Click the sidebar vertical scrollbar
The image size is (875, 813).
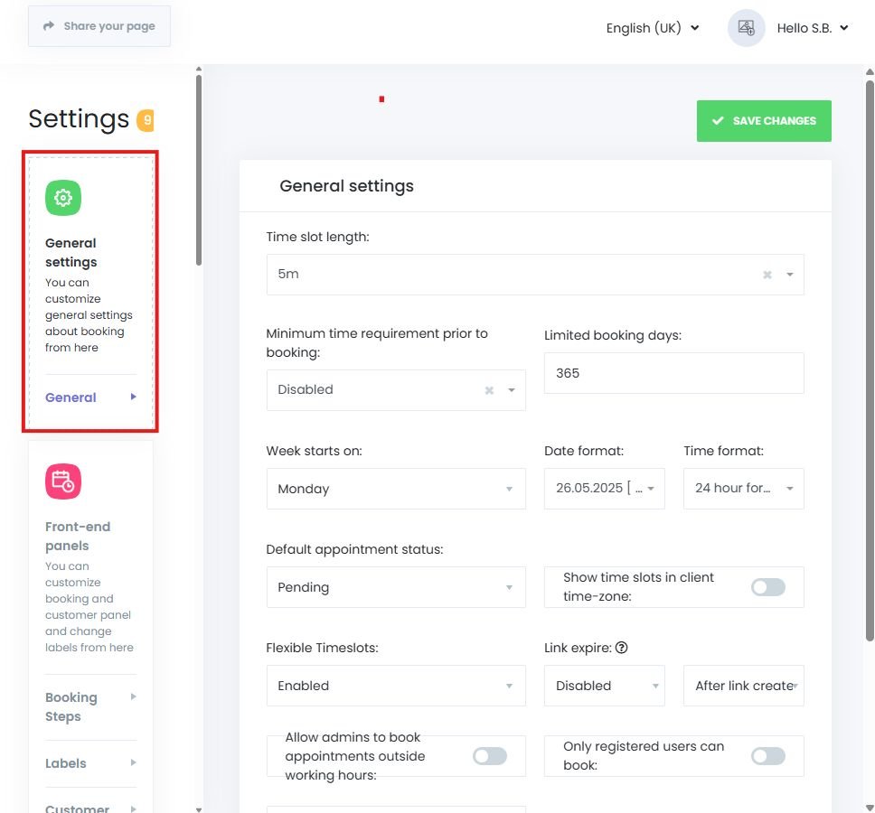click(x=199, y=172)
